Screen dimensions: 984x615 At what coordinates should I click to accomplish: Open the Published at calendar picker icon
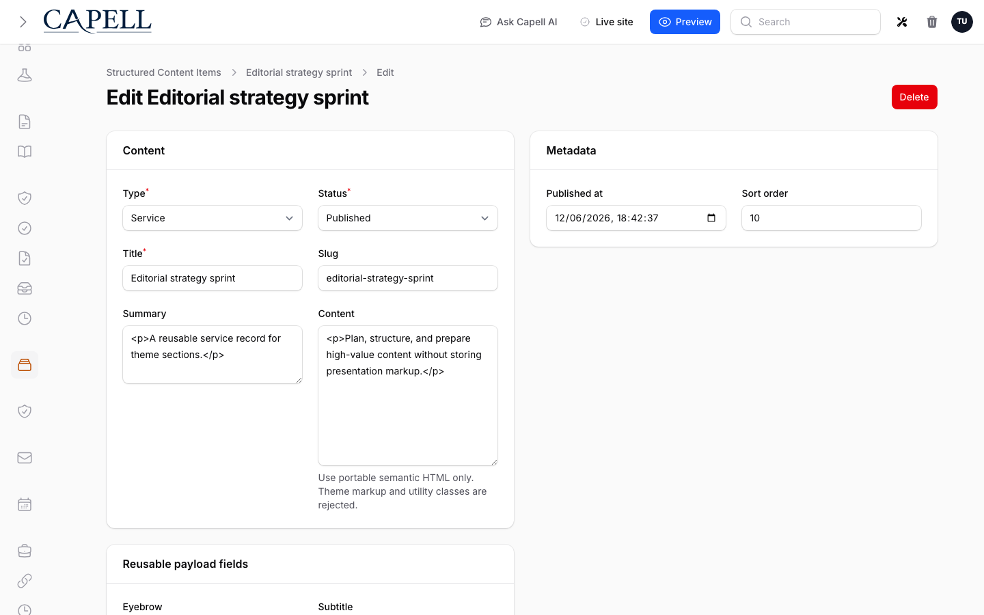click(x=711, y=218)
